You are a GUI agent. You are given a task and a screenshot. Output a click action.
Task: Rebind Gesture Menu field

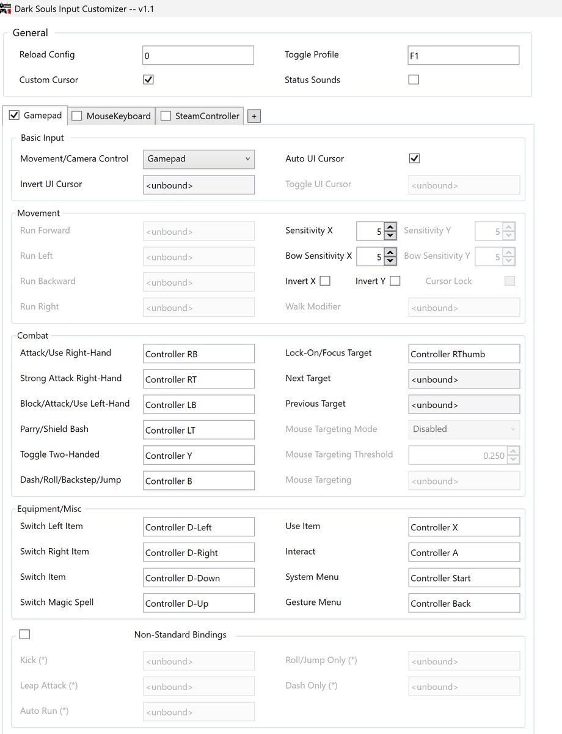click(x=464, y=603)
